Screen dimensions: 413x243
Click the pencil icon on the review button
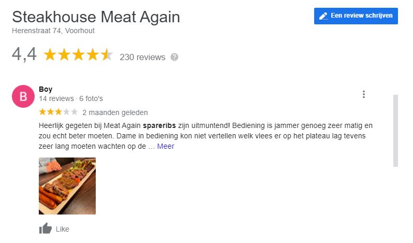coord(323,16)
